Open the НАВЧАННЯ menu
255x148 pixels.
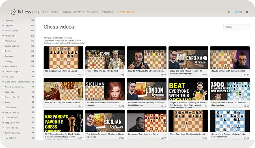click(x=66, y=12)
